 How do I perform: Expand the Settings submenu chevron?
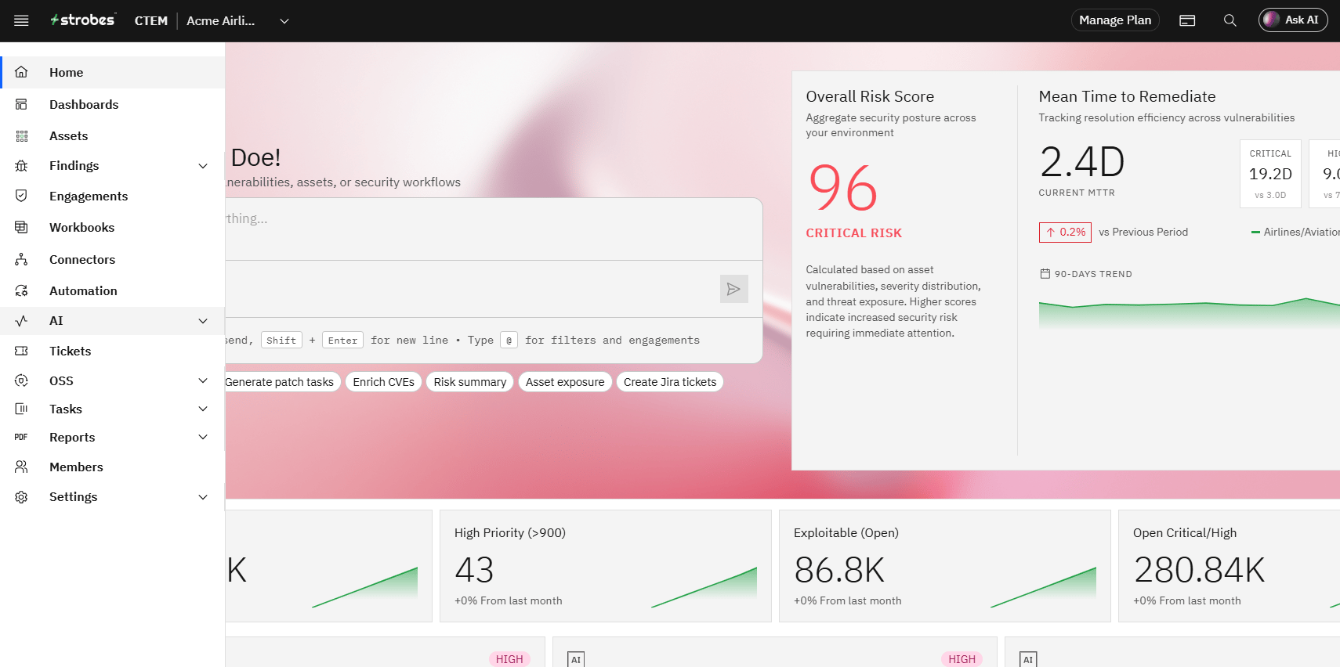click(x=203, y=497)
